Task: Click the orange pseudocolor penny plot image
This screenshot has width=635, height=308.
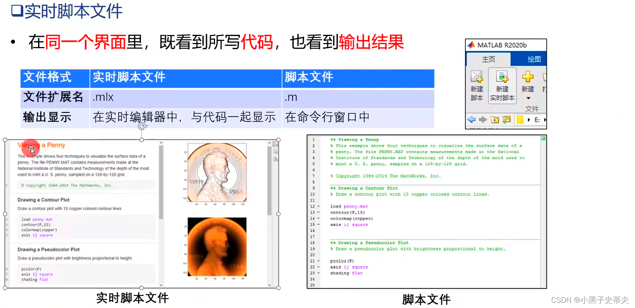Action: pyautogui.click(x=217, y=248)
